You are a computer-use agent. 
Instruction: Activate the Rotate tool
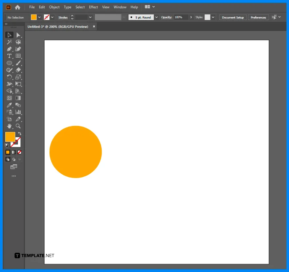(x=9, y=77)
